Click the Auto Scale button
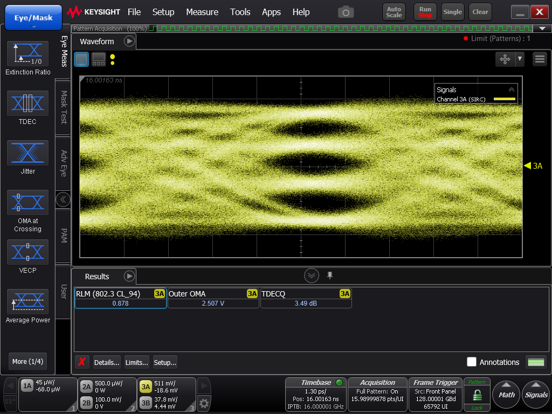The width and height of the screenshot is (552, 414). coord(394,12)
